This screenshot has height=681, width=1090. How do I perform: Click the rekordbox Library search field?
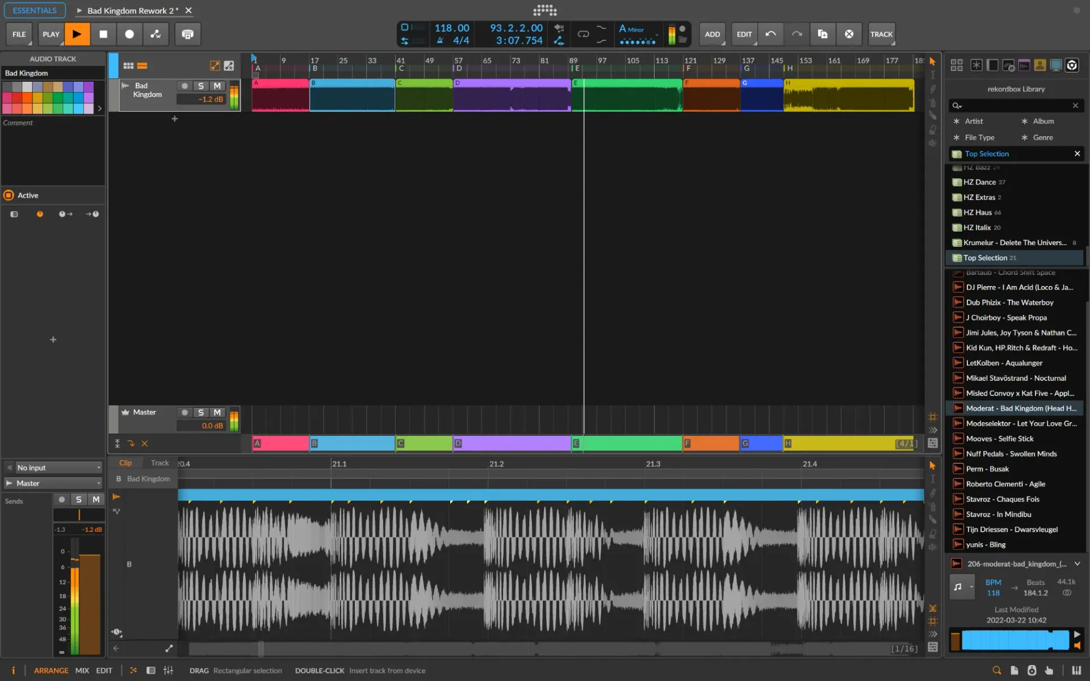1015,106
